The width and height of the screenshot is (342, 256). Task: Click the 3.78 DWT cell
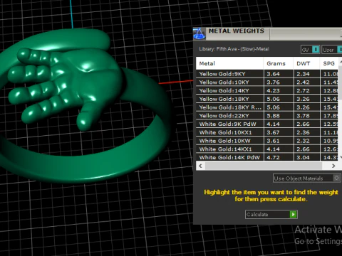[x=306, y=116]
